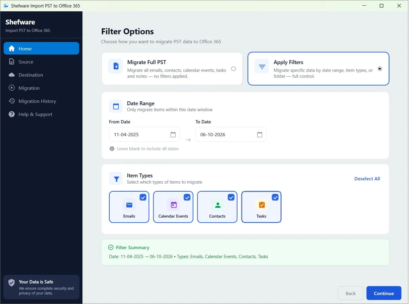The image size is (409, 304).
Task: Click the Calendar Events purple icon
Action: coord(173,205)
